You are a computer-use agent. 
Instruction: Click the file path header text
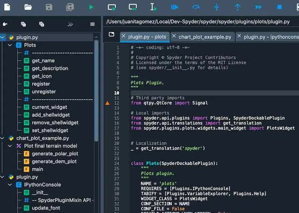[198, 22]
